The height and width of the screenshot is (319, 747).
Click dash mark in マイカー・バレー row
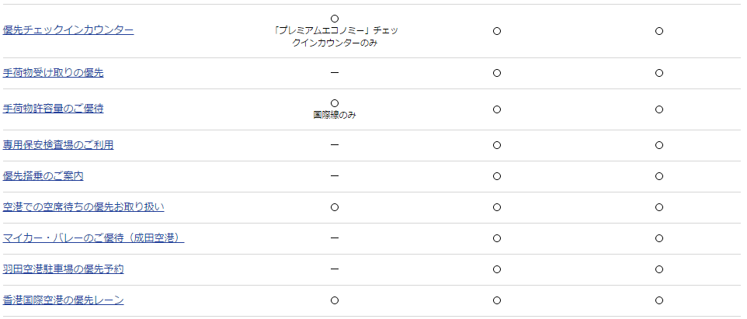[335, 238]
